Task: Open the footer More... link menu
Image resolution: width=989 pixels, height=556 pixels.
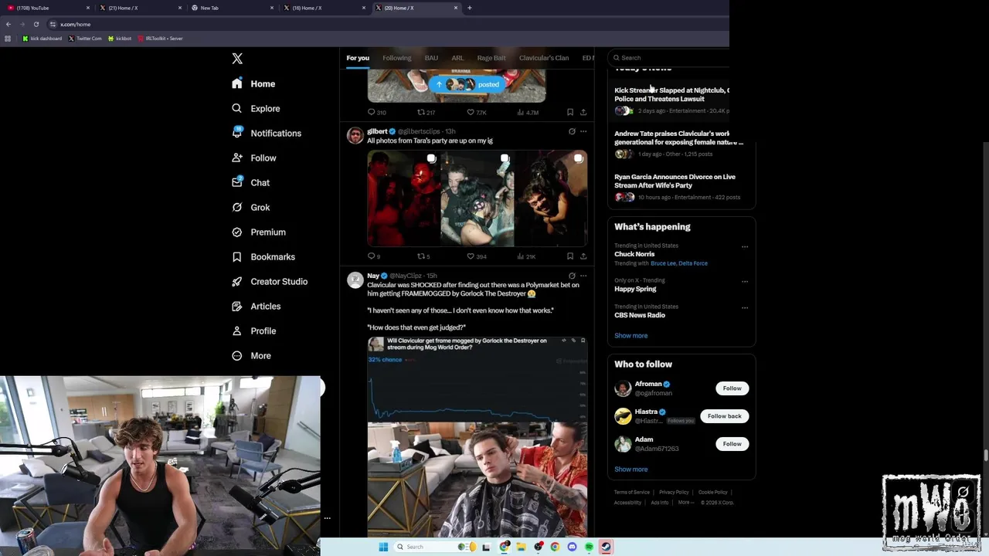Action: pos(685,503)
